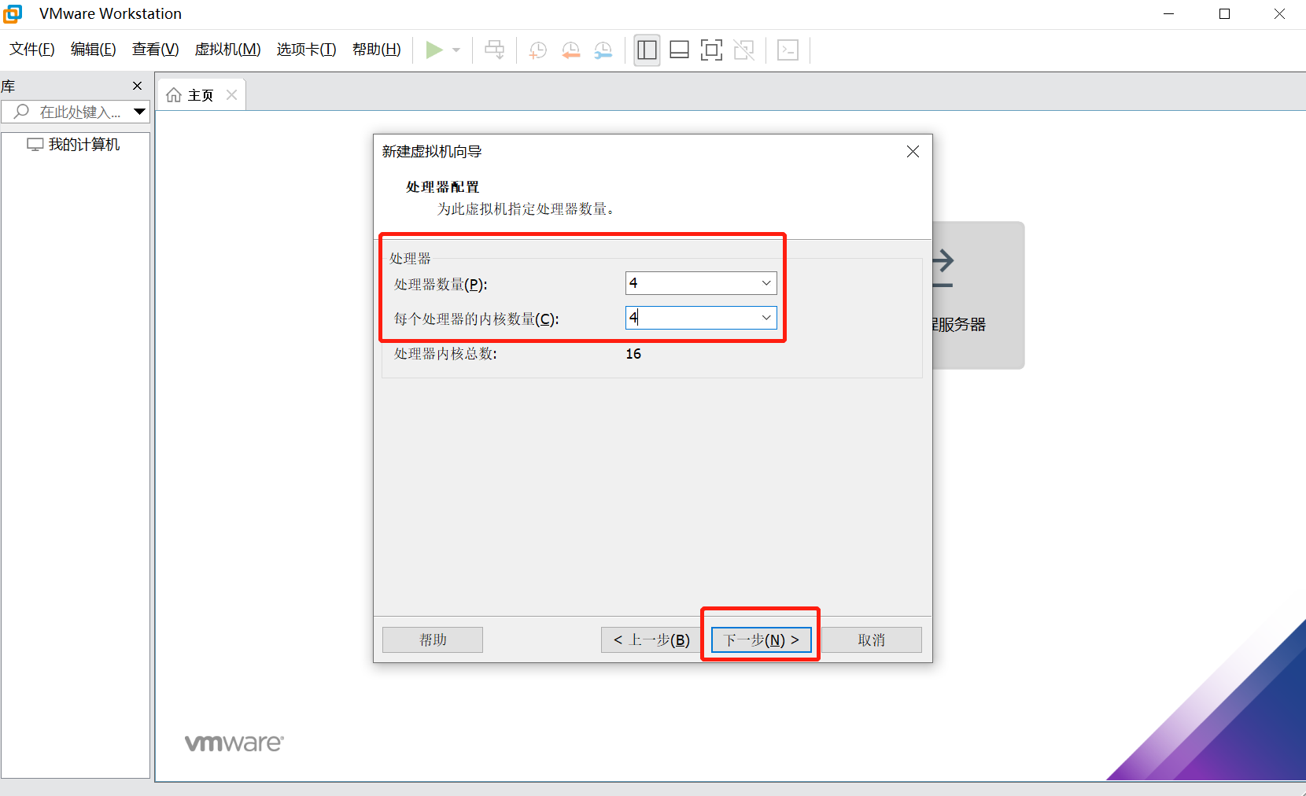Click the 下一步(N) next button
Image resolution: width=1306 pixels, height=796 pixels.
[x=761, y=639]
